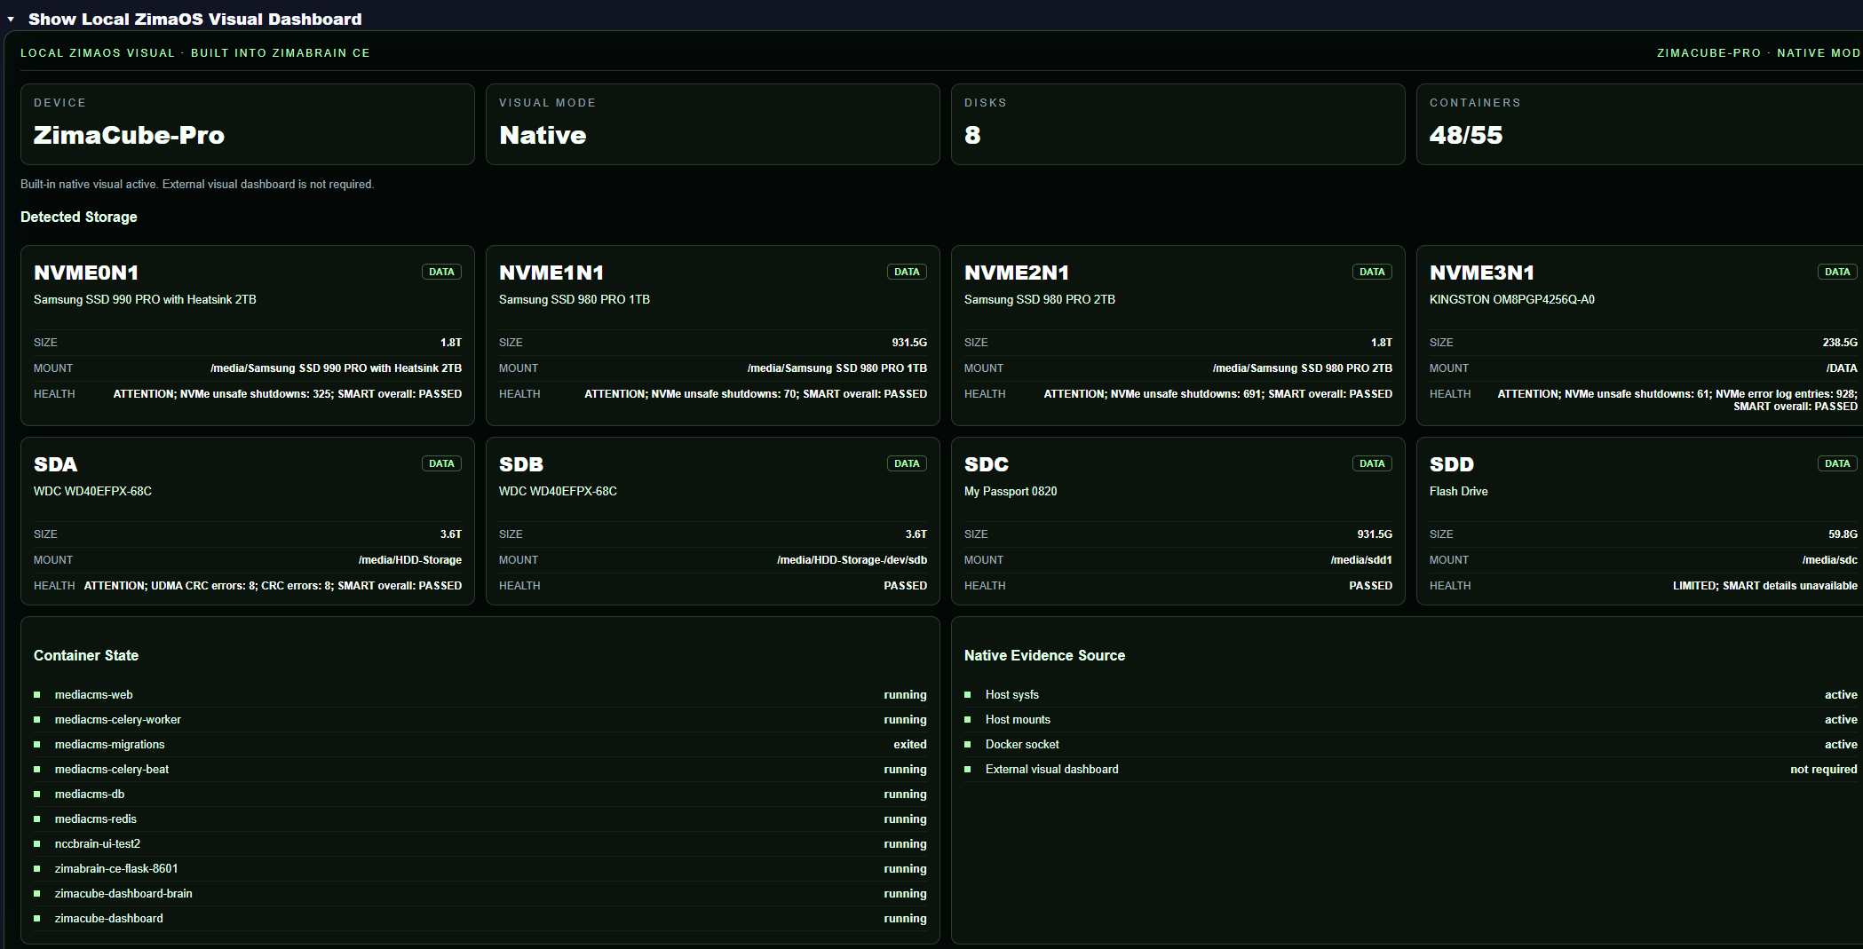
Task: Click model text KINGSTON OM8PGP4256Q-A0
Action: pyautogui.click(x=1512, y=299)
